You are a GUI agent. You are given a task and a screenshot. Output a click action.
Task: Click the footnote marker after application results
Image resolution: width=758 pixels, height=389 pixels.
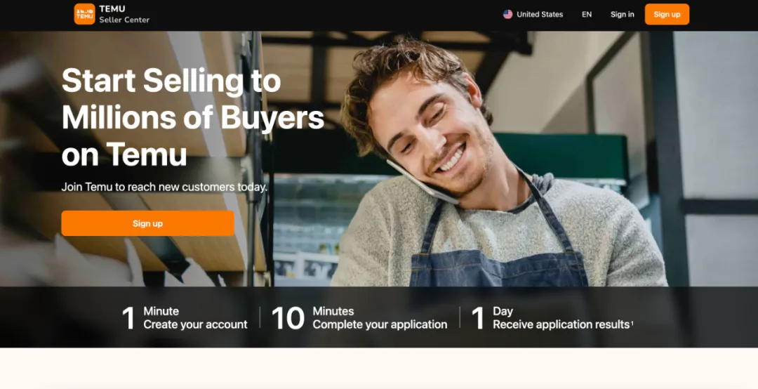coord(632,323)
